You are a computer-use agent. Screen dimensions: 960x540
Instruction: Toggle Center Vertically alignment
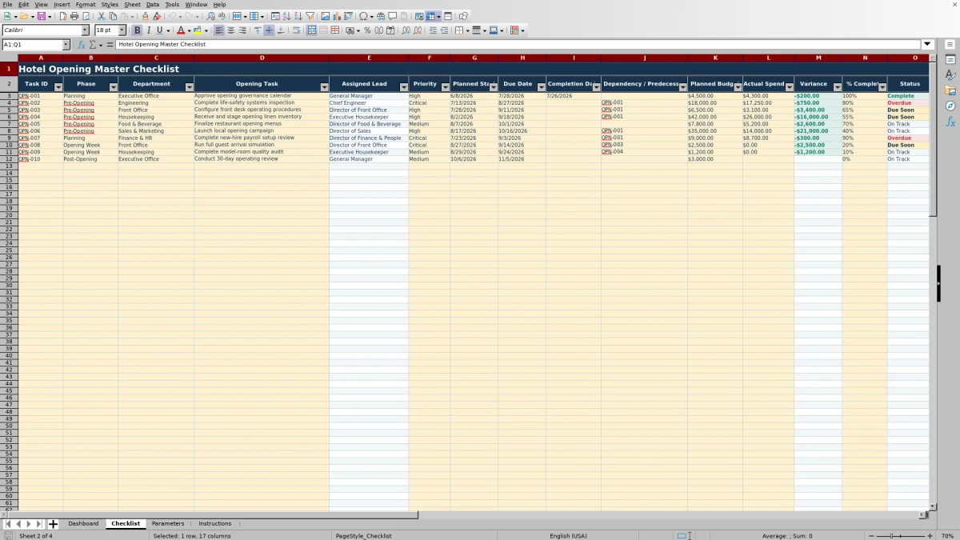(269, 30)
